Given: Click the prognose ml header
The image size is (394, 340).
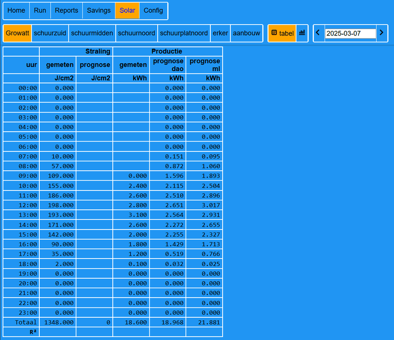Looking at the screenshot, I should (x=204, y=65).
